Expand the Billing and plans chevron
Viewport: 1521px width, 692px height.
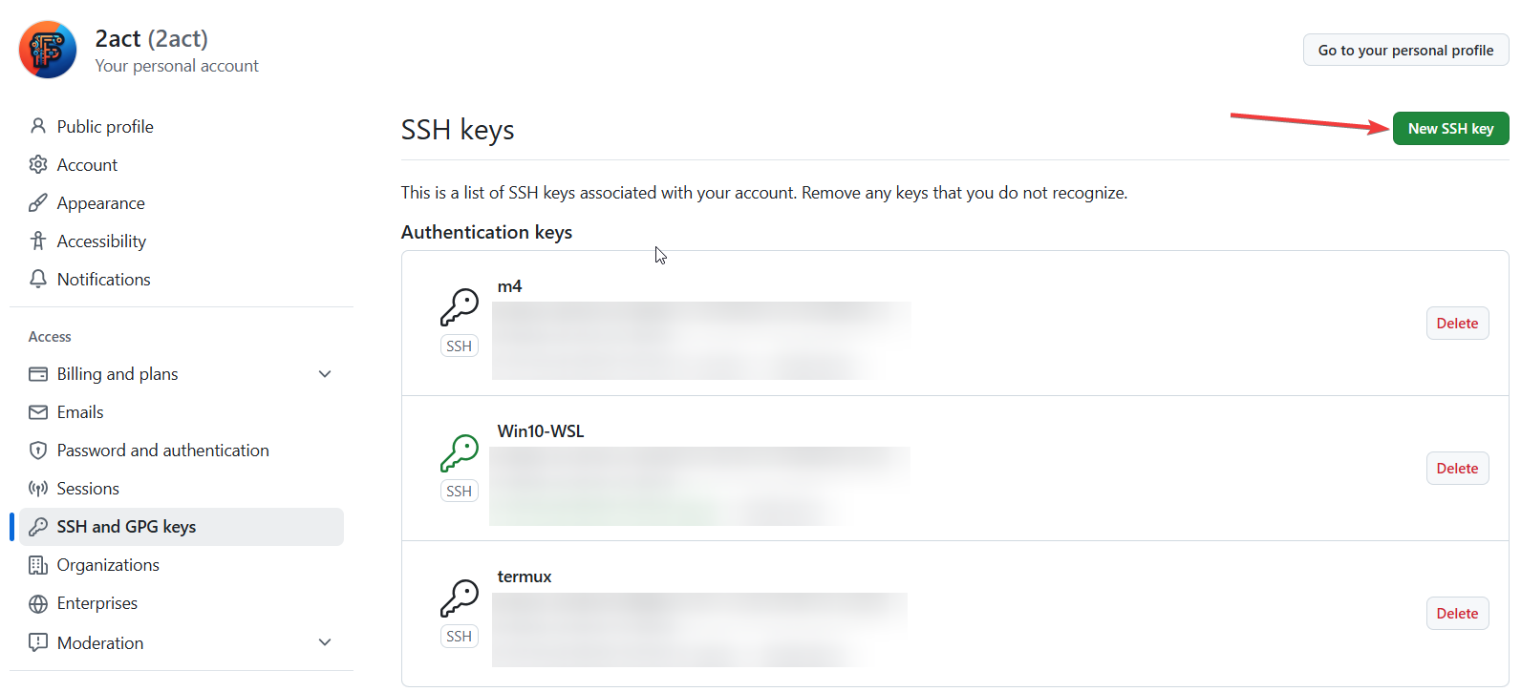click(325, 374)
